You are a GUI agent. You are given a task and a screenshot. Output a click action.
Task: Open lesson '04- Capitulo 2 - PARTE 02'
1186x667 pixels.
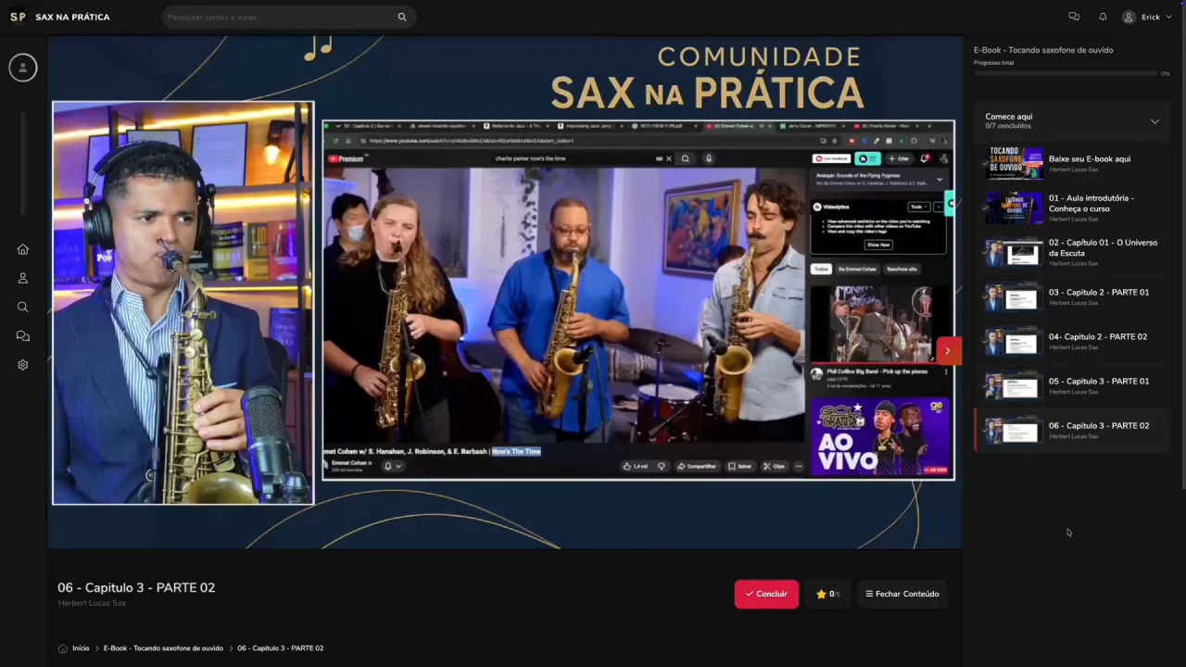(1072, 341)
